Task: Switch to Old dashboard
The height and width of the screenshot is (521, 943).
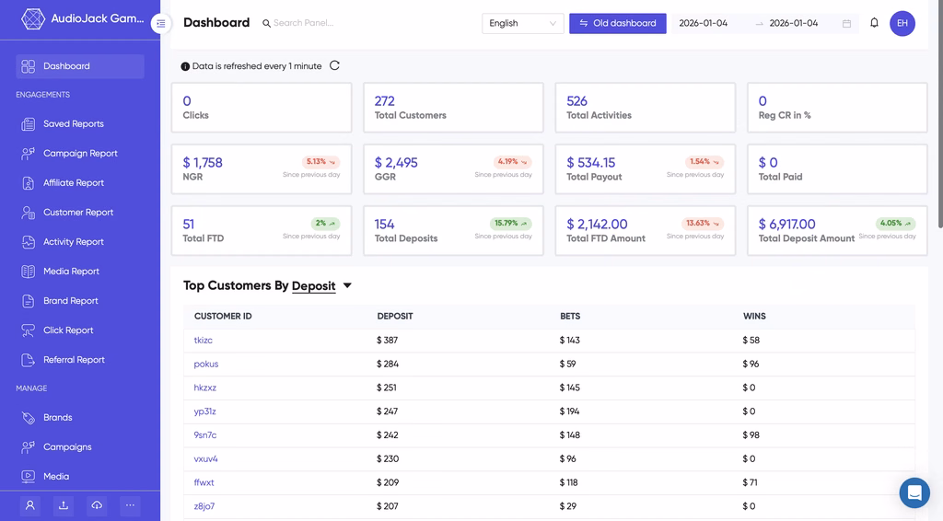Action: 618,23
